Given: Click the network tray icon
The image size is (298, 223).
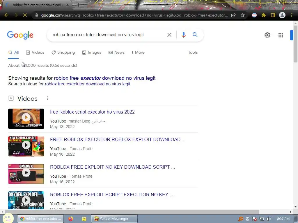Looking at the screenshot, I should point(262,219).
